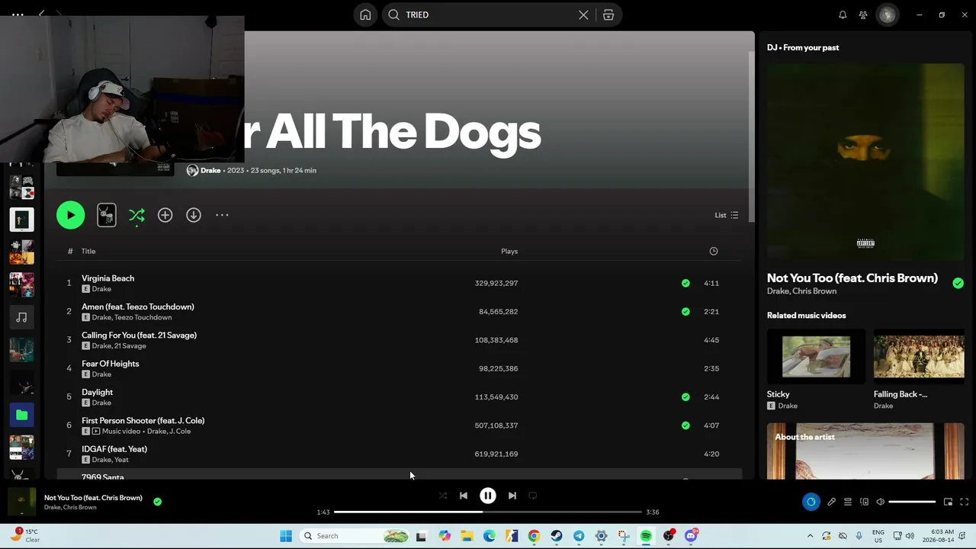Image resolution: width=976 pixels, height=549 pixels.
Task: Skip to the next track
Action: [x=512, y=496]
